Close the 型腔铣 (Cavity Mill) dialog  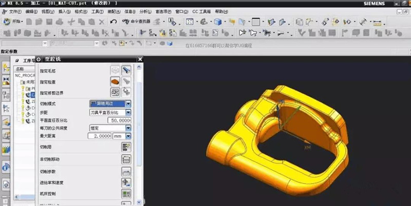140,59
